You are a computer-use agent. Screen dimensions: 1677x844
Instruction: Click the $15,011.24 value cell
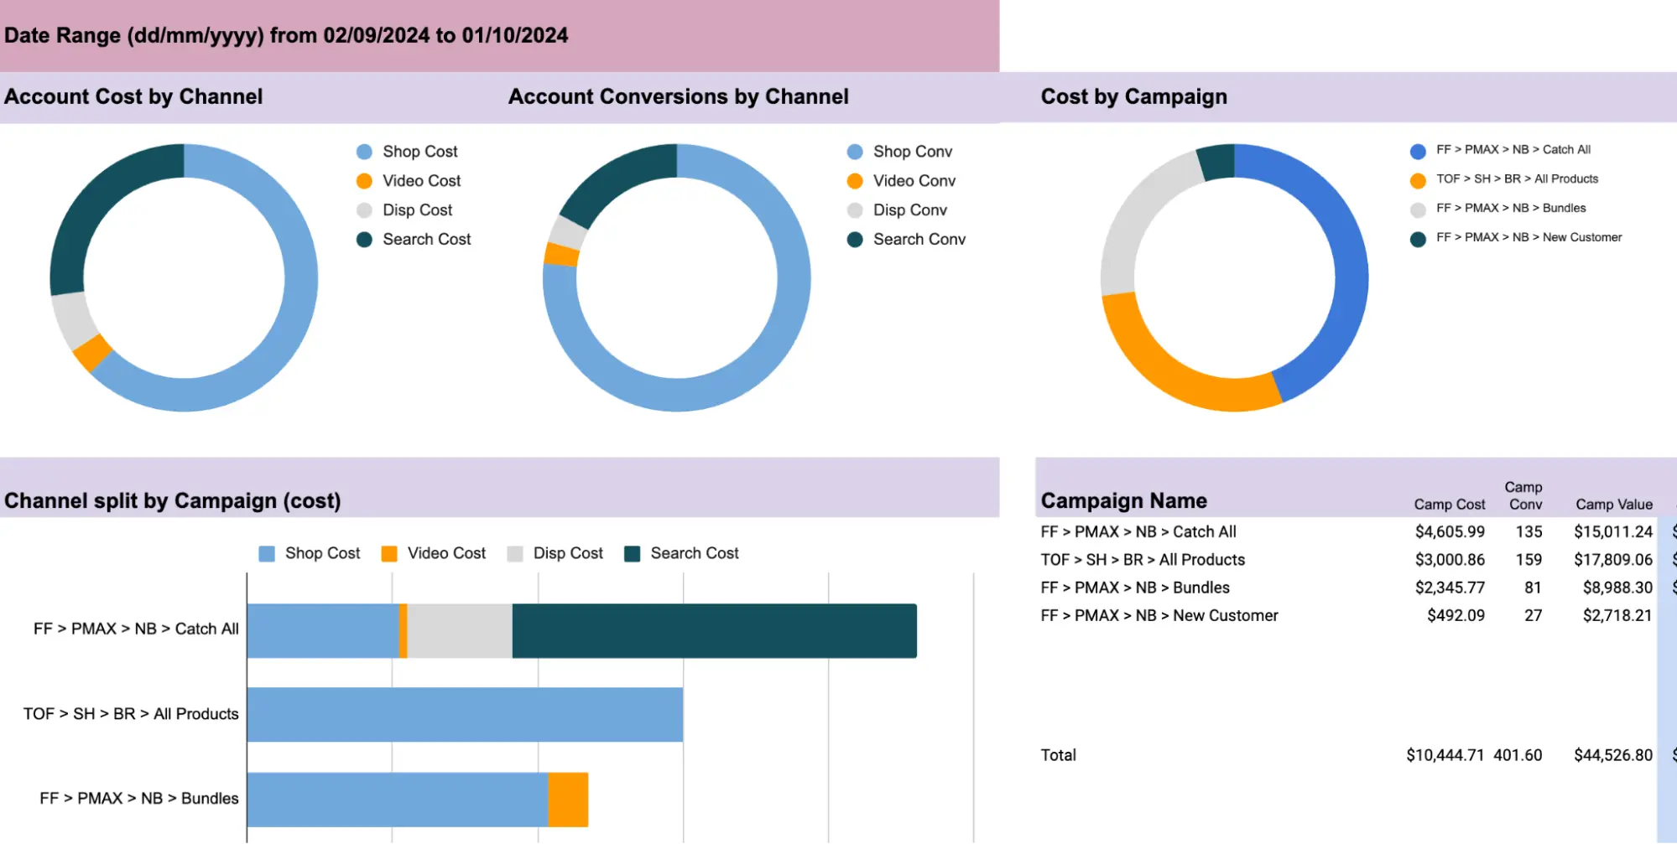[x=1613, y=532]
